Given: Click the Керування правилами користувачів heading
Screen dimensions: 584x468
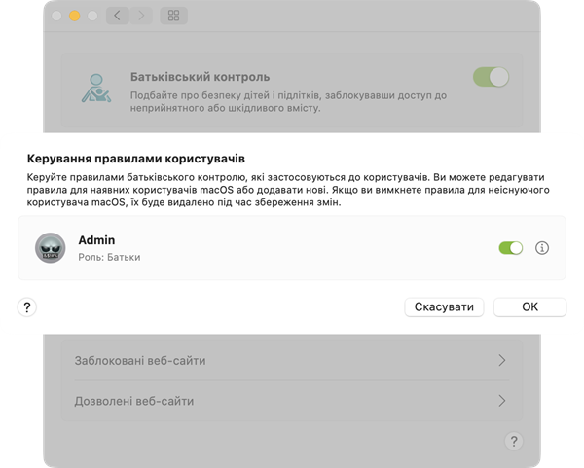Looking at the screenshot, I should (136, 159).
